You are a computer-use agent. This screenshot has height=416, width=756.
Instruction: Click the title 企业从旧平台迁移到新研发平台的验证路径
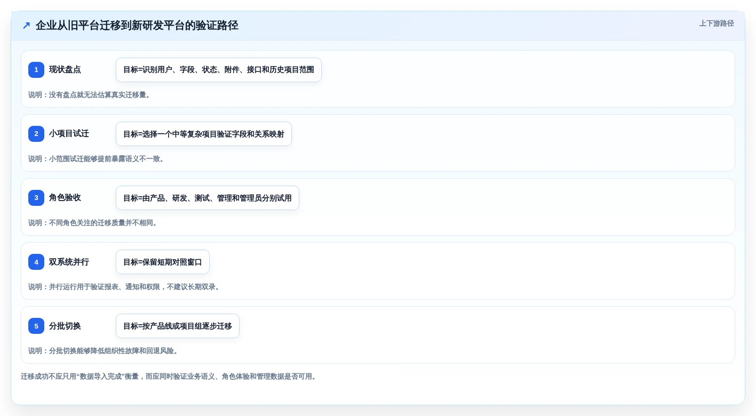click(137, 26)
